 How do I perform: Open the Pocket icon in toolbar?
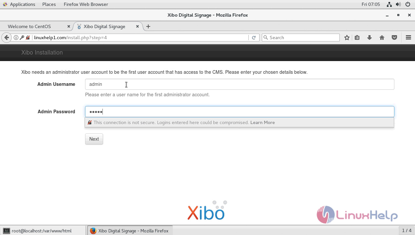pos(394,38)
